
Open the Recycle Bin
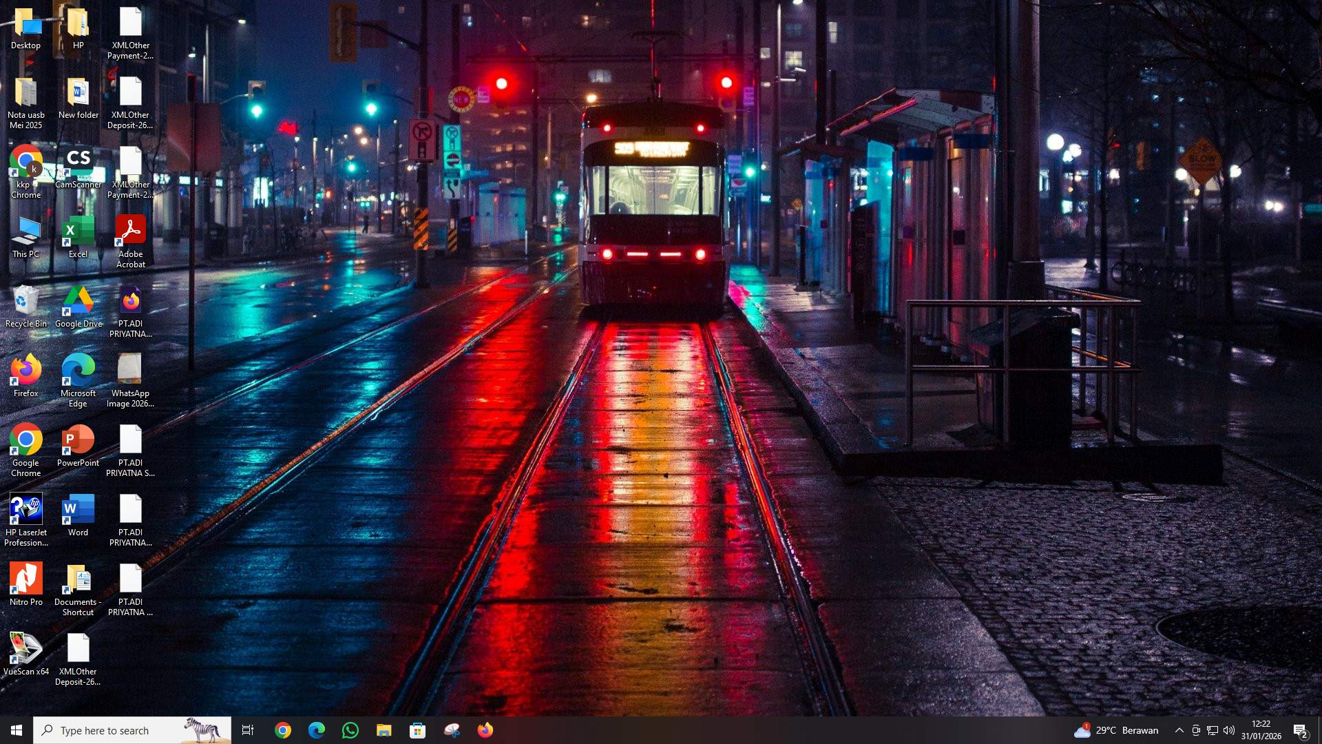pos(25,302)
